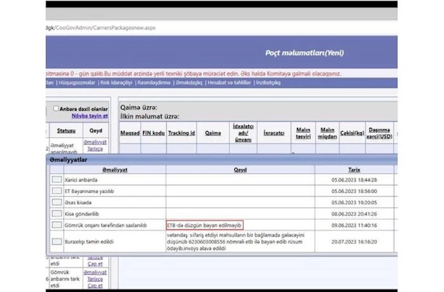
Task: Open the 'Risk İdarəçliyi' menu
Action: [x=117, y=83]
